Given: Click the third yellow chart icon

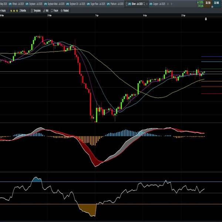Looking at the screenshot, I should coord(17,11).
